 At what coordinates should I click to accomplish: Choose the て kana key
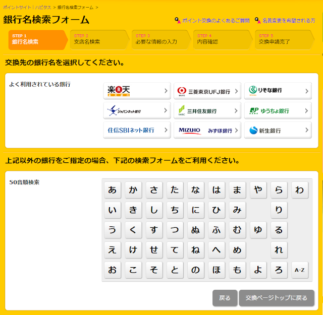click(x=175, y=250)
